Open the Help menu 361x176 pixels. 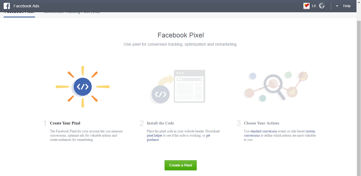[x=347, y=6]
